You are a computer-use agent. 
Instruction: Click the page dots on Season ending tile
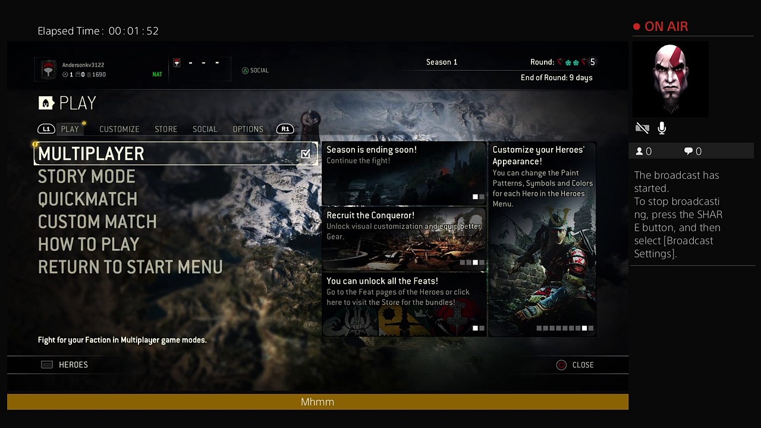click(478, 197)
